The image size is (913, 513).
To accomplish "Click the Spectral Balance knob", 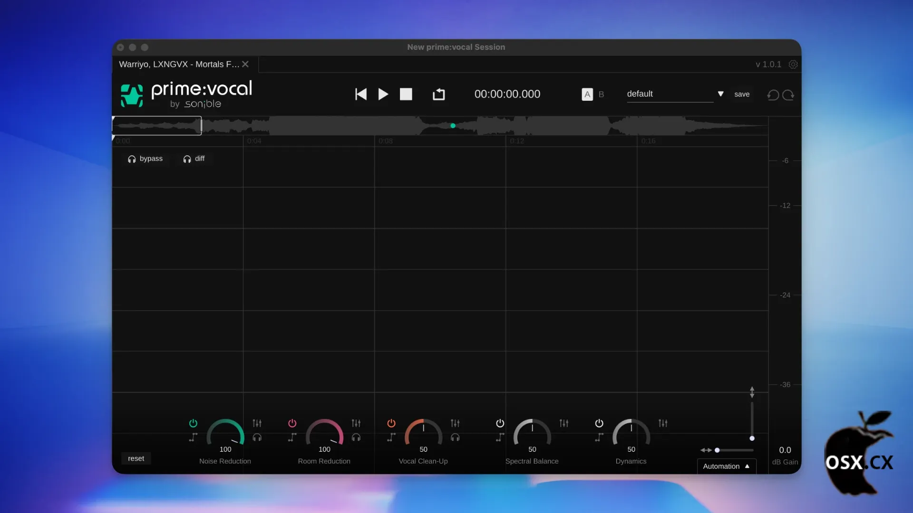I will click(x=532, y=432).
